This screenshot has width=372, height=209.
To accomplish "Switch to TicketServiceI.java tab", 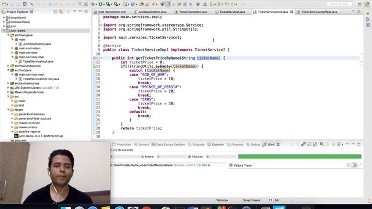I will click(x=230, y=12).
